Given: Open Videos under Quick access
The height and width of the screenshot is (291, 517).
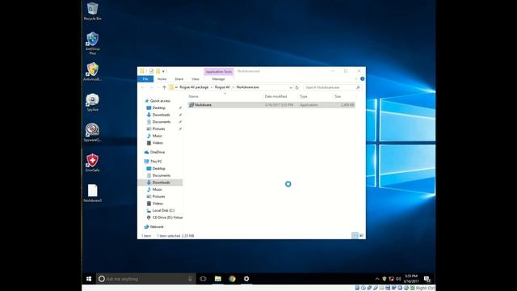Looking at the screenshot, I should pyautogui.click(x=158, y=143).
